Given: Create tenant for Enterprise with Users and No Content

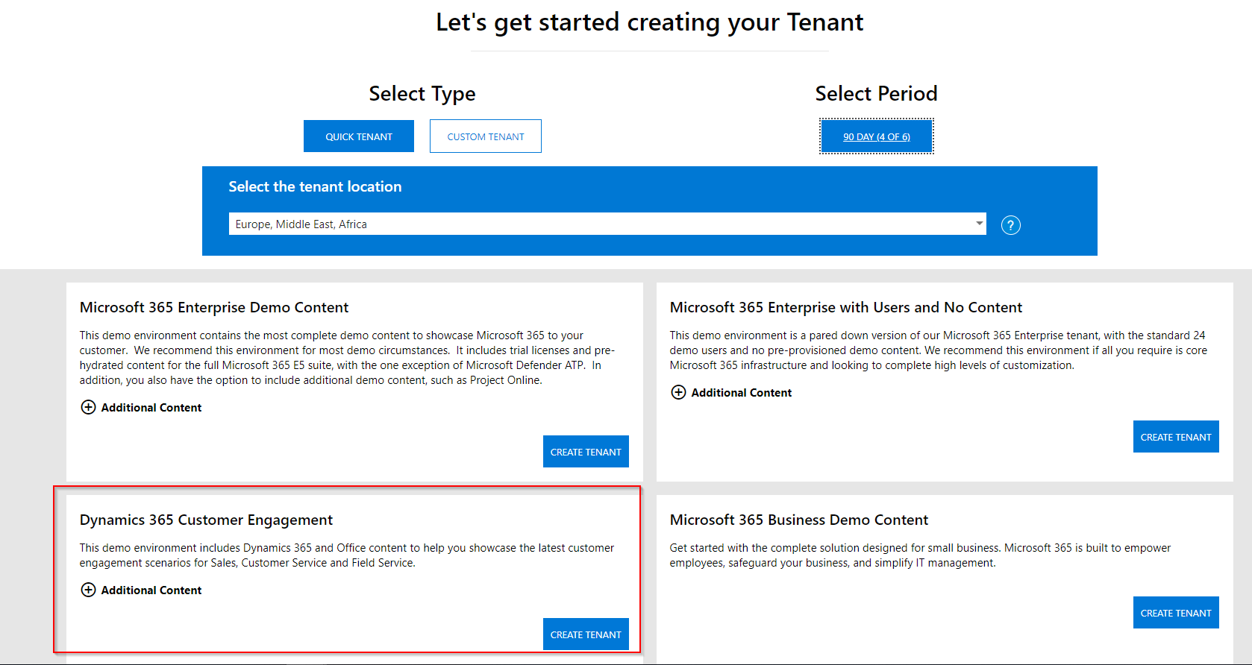Looking at the screenshot, I should tap(1175, 437).
